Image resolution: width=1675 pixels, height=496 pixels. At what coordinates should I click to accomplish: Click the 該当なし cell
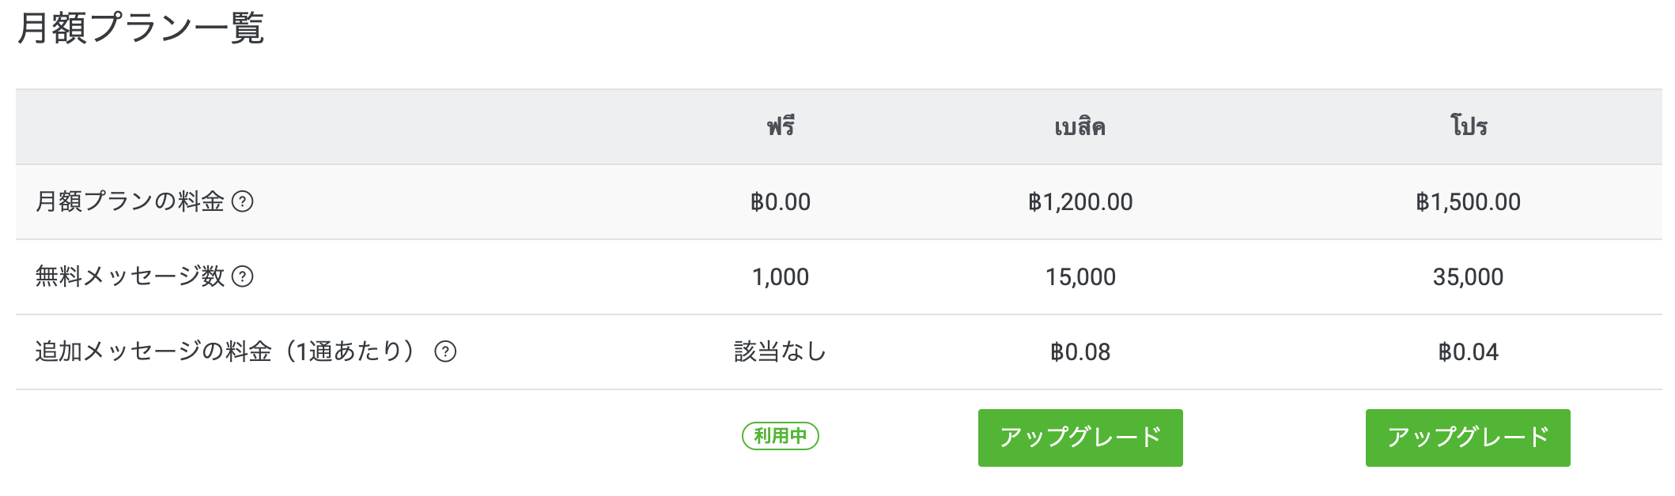coord(781,351)
